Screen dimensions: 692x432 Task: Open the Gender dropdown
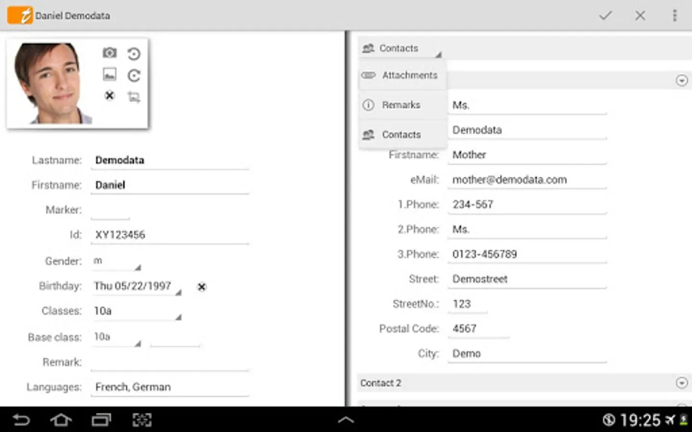pyautogui.click(x=116, y=262)
